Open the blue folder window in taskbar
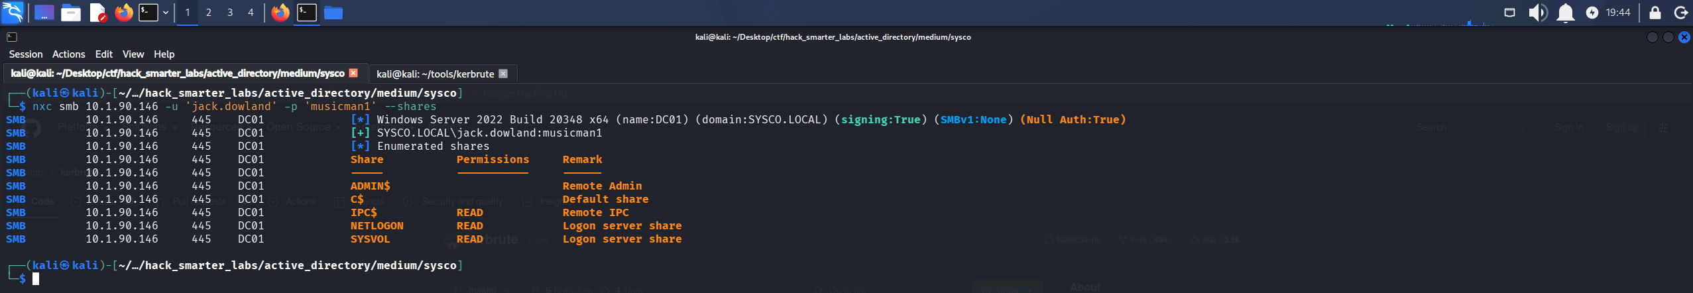Image resolution: width=1693 pixels, height=293 pixels. [333, 12]
